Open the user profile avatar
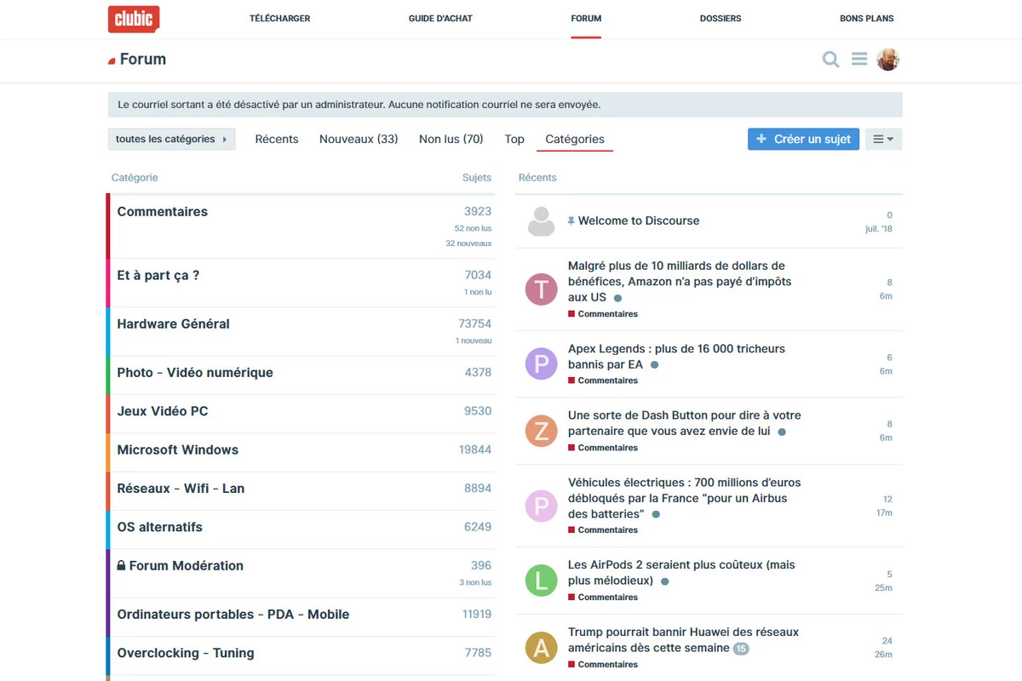Screen dimensions: 1022x681 [888, 60]
